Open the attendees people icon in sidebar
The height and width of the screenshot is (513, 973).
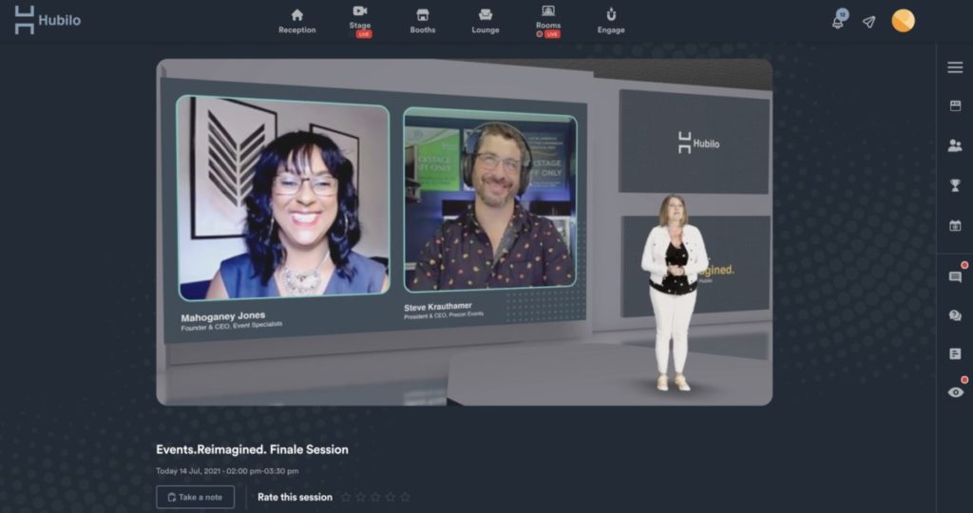[955, 145]
